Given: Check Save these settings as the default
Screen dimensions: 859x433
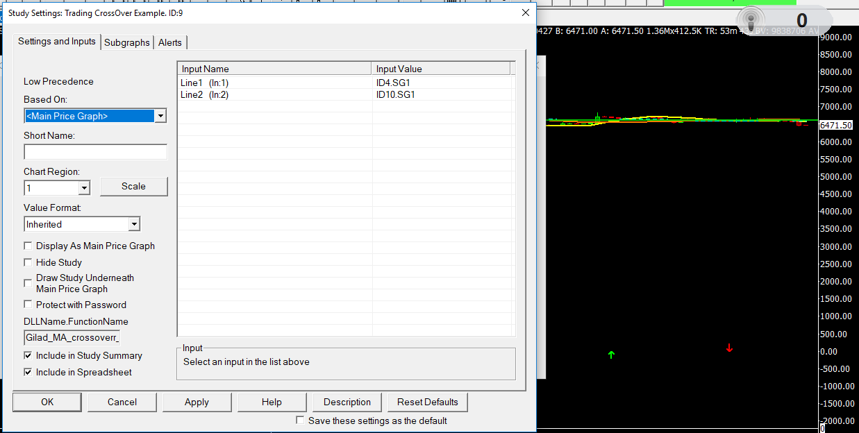Looking at the screenshot, I should (x=300, y=421).
